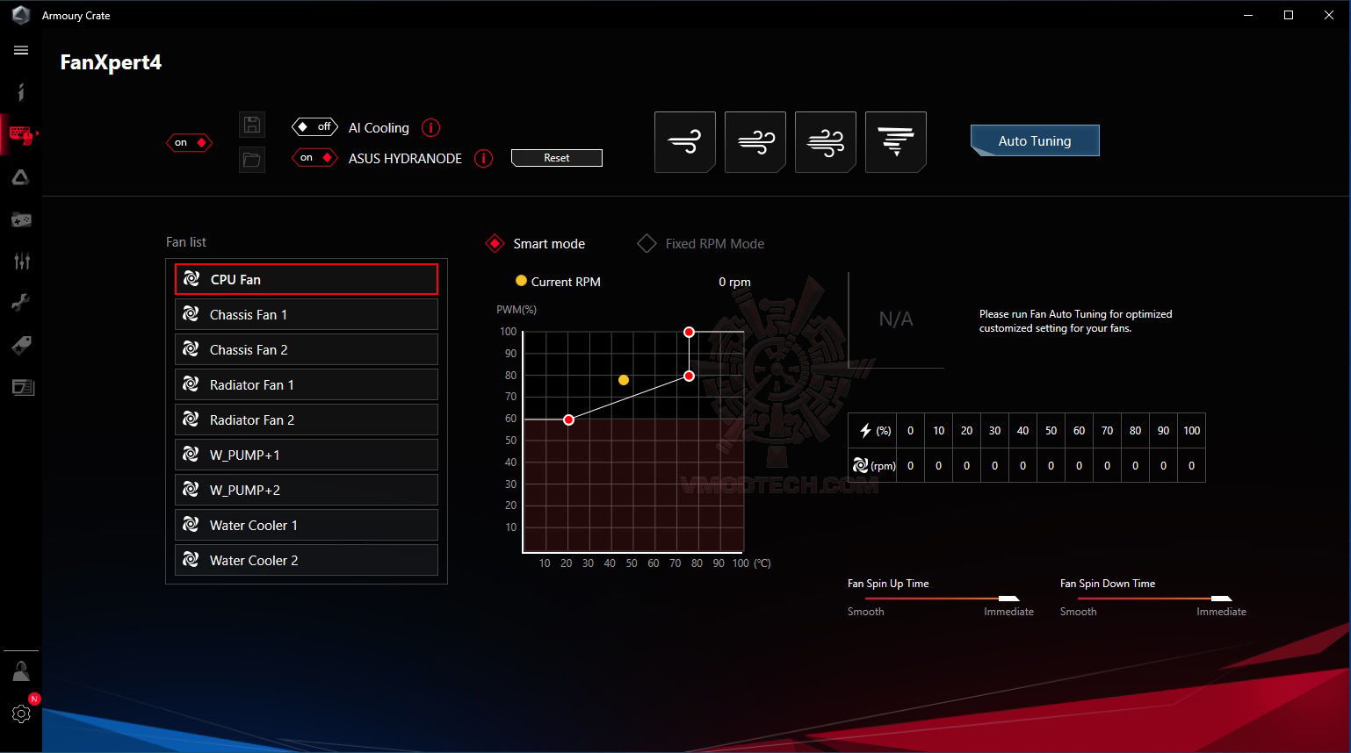Close the Armoury Crate window
This screenshot has width=1351, height=753.
click(1329, 15)
